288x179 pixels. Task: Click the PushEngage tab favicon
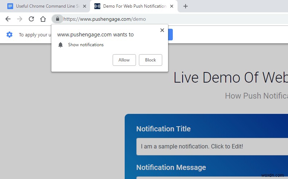(97, 6)
